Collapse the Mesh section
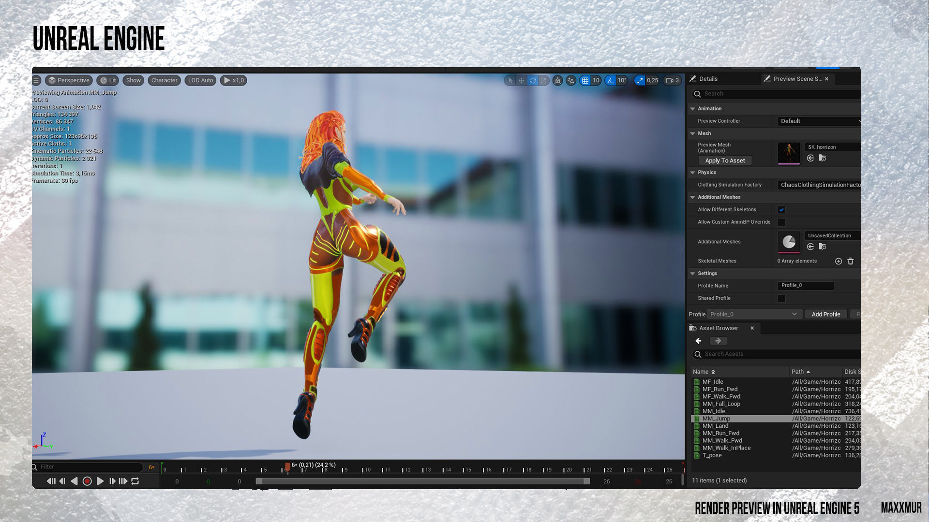This screenshot has height=522, width=929. 692,133
